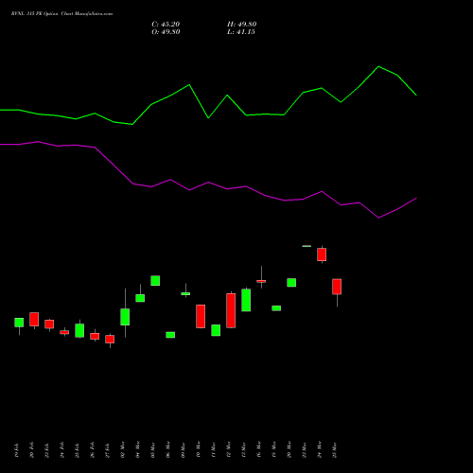Image resolution: width=473 pixels, height=473 pixels.
Task: Click the '11 Mar' date axis label
Action: [x=214, y=449]
